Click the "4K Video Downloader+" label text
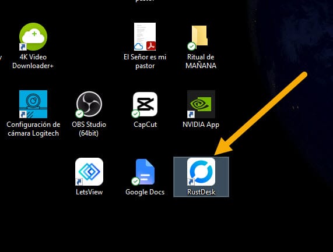333x252 pixels. (33, 62)
